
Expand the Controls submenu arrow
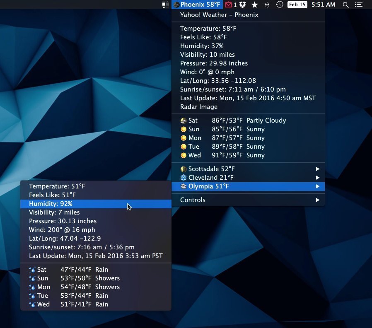click(x=318, y=200)
